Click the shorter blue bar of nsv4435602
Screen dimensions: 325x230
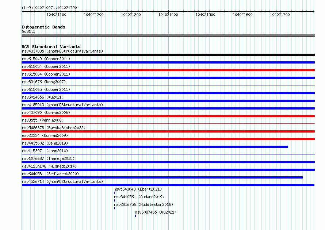tap(155, 147)
